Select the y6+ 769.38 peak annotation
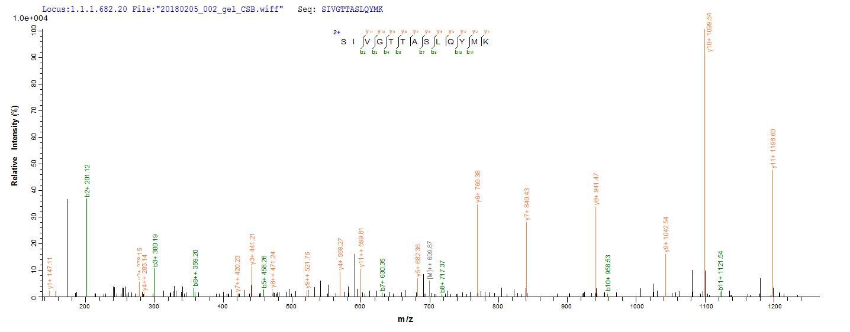This screenshot has width=850, height=332. 478,186
